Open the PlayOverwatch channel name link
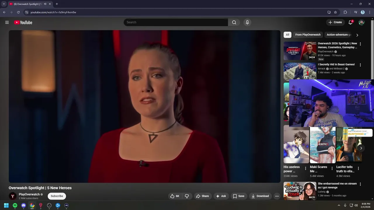 (x=29, y=194)
